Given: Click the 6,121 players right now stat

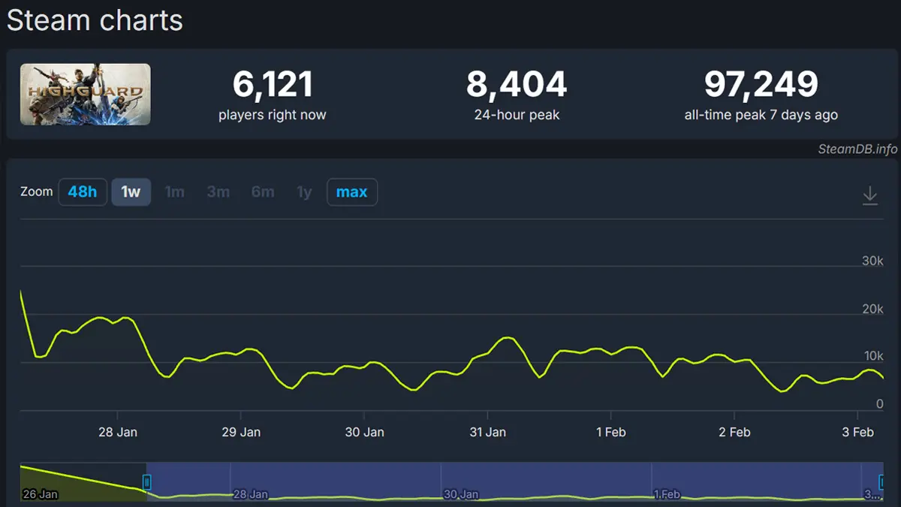Looking at the screenshot, I should [x=272, y=85].
